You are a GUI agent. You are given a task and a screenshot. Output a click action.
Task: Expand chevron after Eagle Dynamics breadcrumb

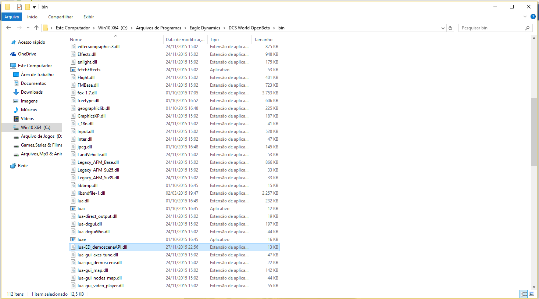click(x=224, y=28)
